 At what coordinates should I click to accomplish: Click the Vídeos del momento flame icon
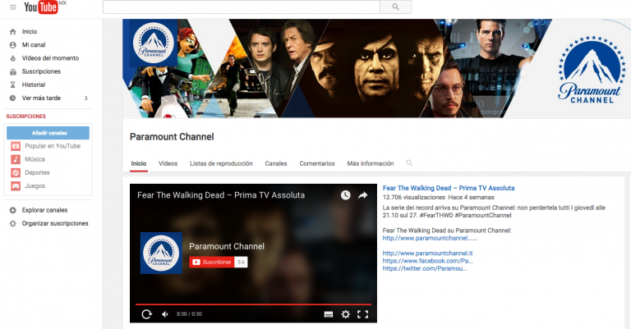click(x=13, y=58)
